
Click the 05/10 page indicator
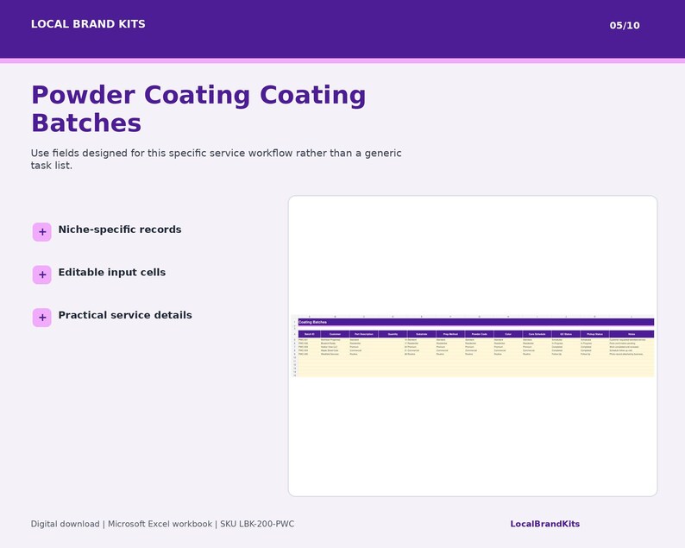625,25
